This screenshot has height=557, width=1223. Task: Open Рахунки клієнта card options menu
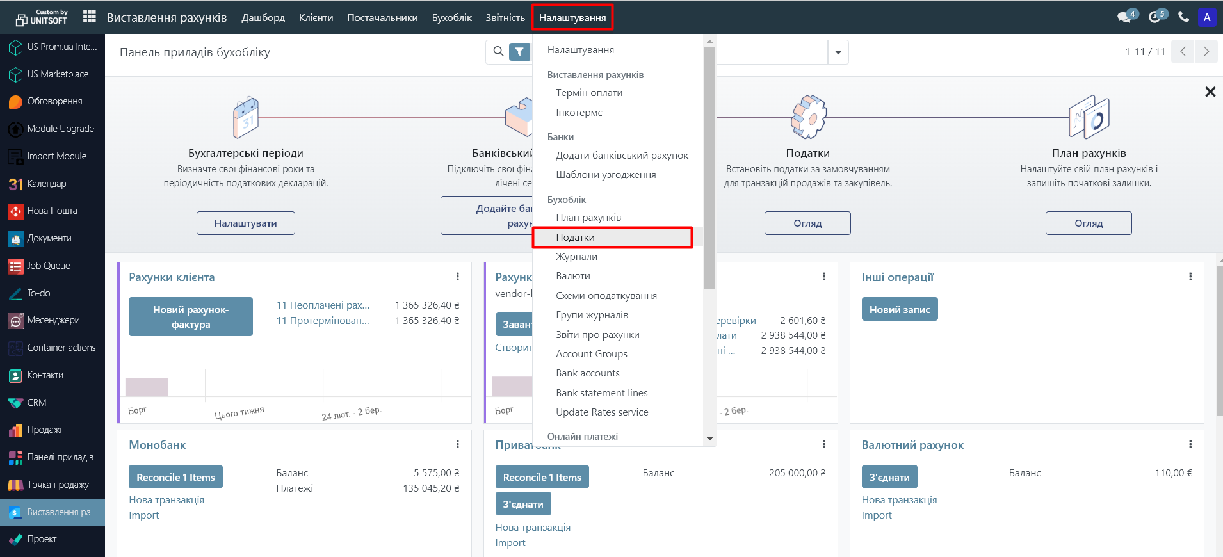click(457, 277)
